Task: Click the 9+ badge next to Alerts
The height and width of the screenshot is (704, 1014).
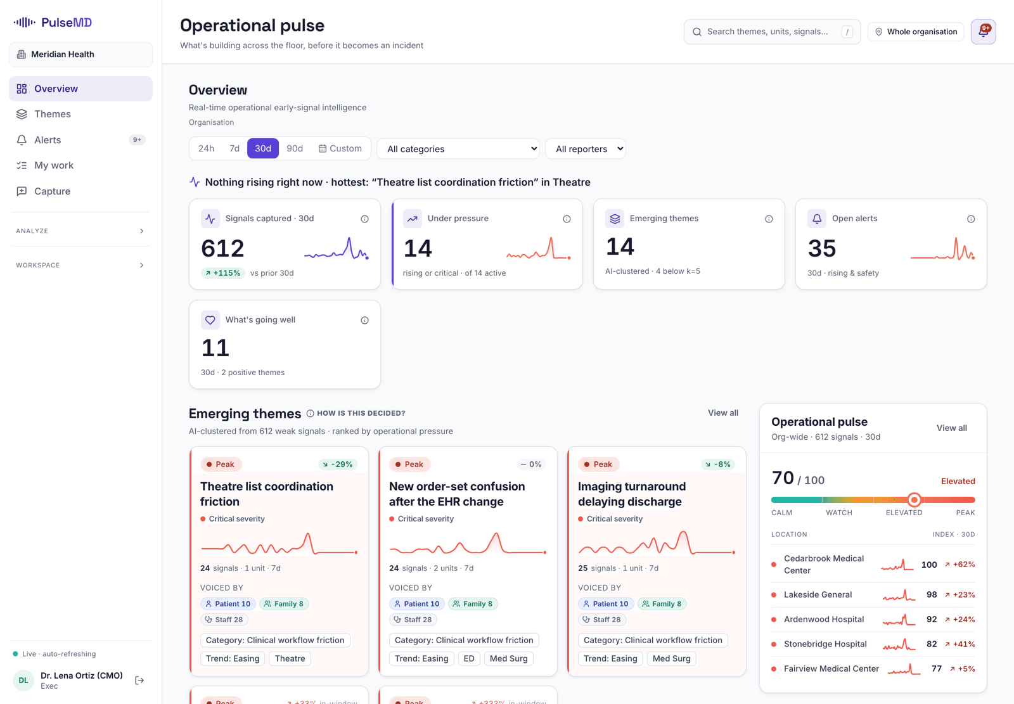Action: pos(137,140)
